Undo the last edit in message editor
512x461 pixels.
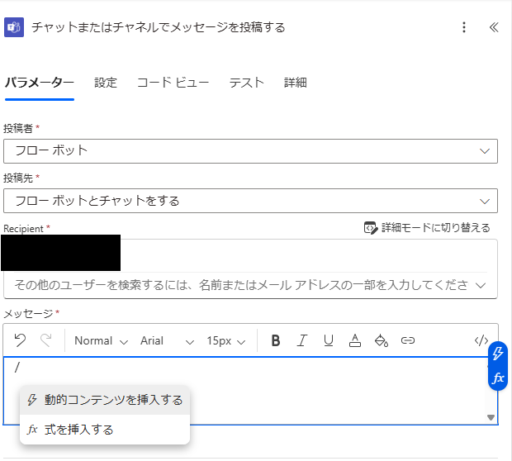[20, 340]
